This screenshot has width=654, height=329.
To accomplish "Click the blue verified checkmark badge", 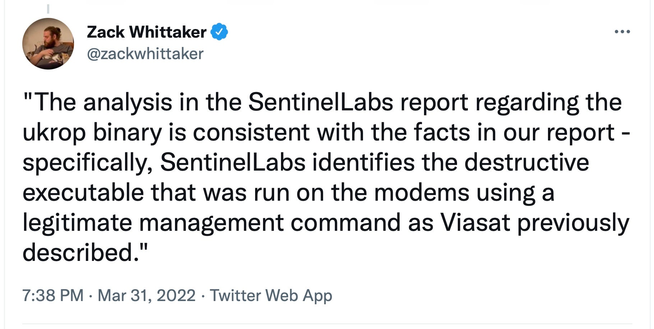I will (219, 32).
